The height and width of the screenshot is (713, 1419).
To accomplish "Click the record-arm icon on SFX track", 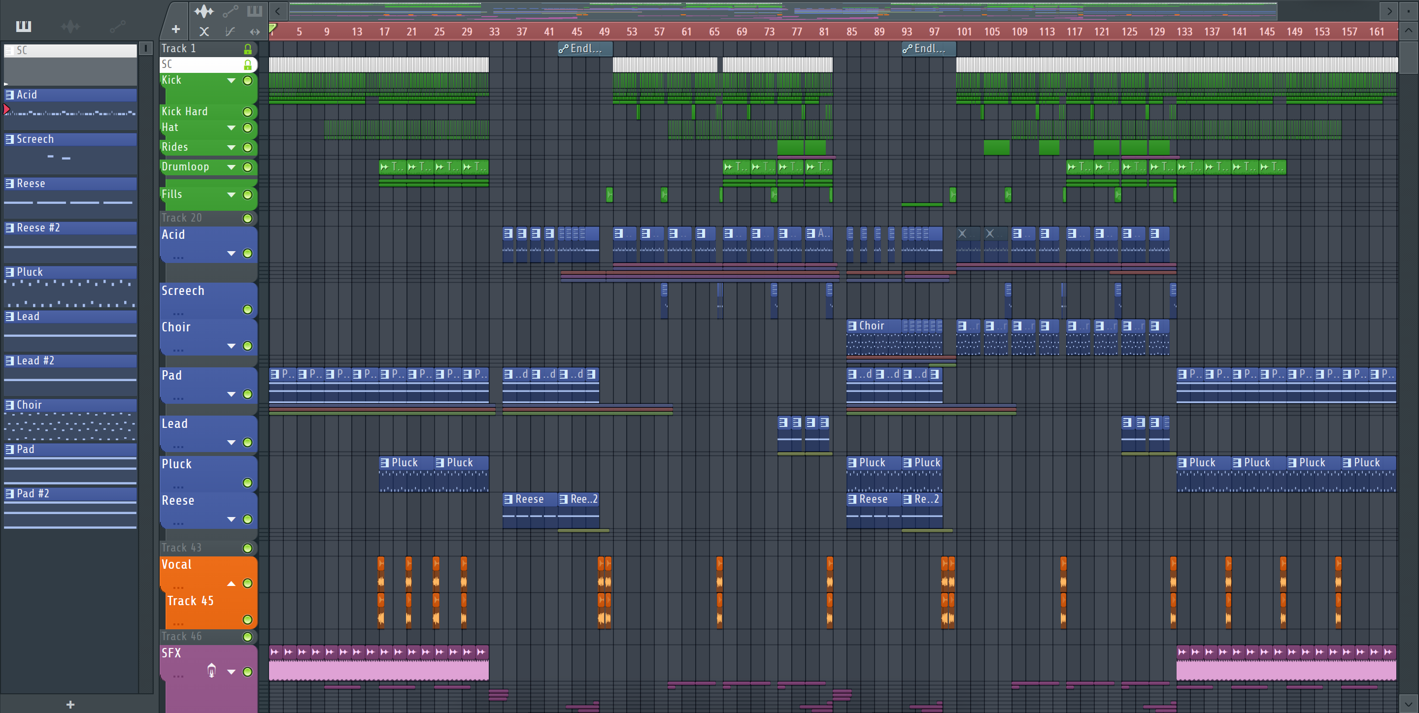I will [x=211, y=670].
